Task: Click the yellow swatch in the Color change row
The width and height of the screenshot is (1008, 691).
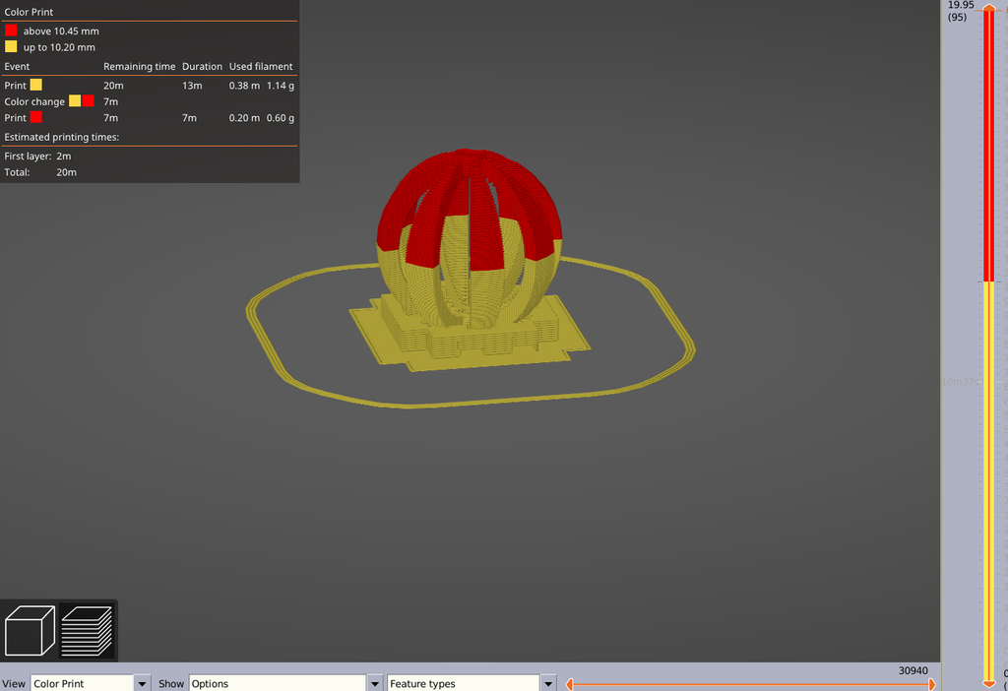Action: 74,100
